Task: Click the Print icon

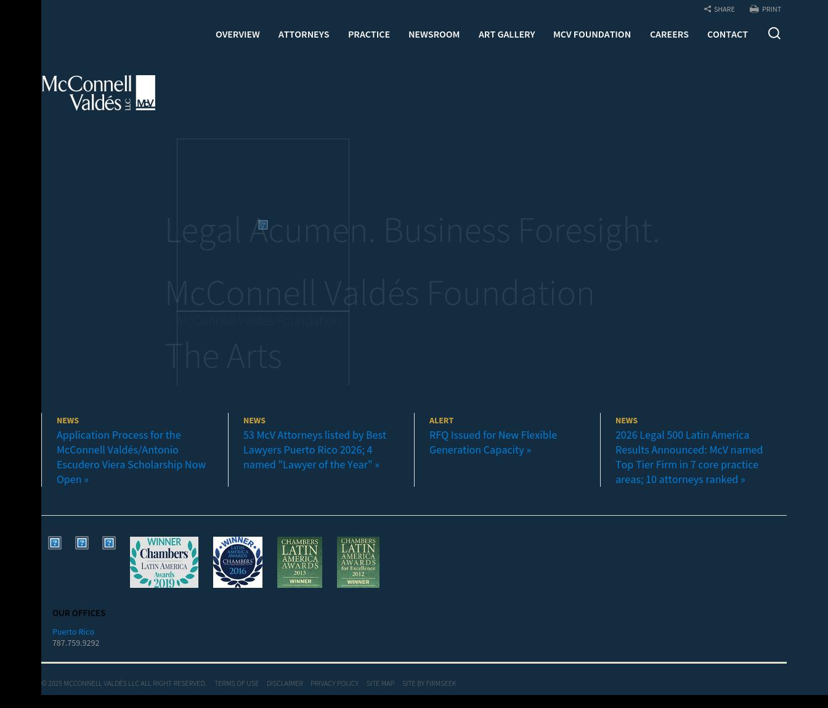Action: click(x=754, y=9)
